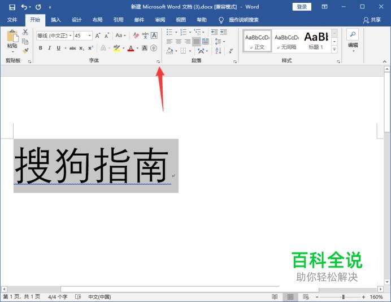Screen dimensions: 391x302
Task: Switch to the 设计 ribbon tab
Action: click(x=76, y=20)
